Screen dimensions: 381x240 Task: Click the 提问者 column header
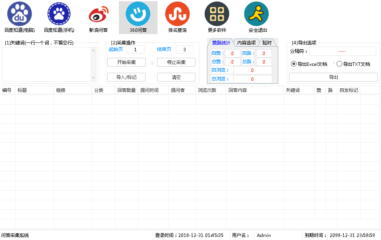(x=182, y=90)
